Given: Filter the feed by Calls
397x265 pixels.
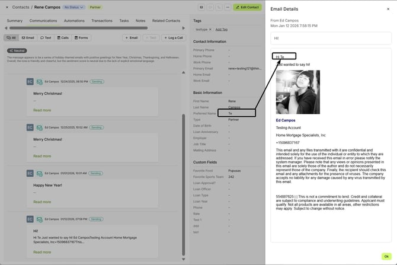Looking at the screenshot, I should tap(63, 37).
